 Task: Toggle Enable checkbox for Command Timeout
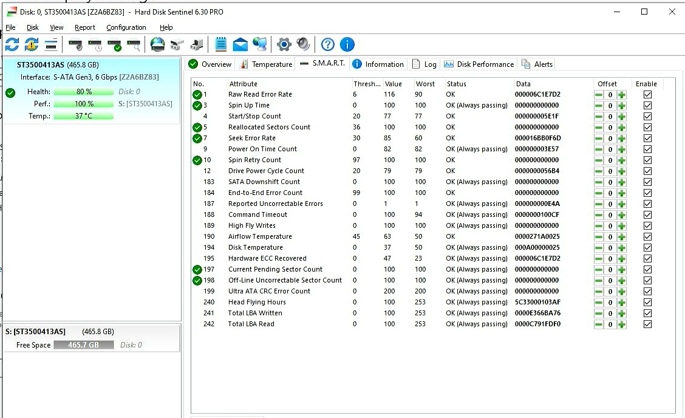click(x=647, y=214)
